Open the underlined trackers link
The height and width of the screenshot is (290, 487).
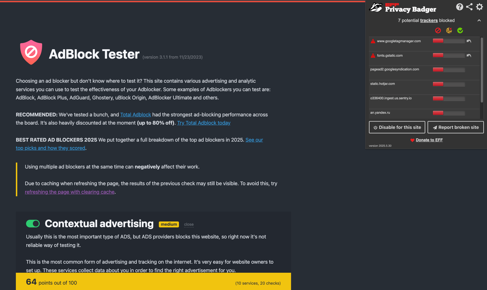click(429, 20)
